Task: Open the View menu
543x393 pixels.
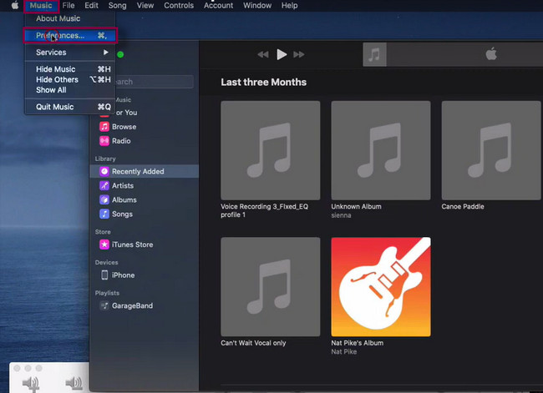Action: point(145,6)
